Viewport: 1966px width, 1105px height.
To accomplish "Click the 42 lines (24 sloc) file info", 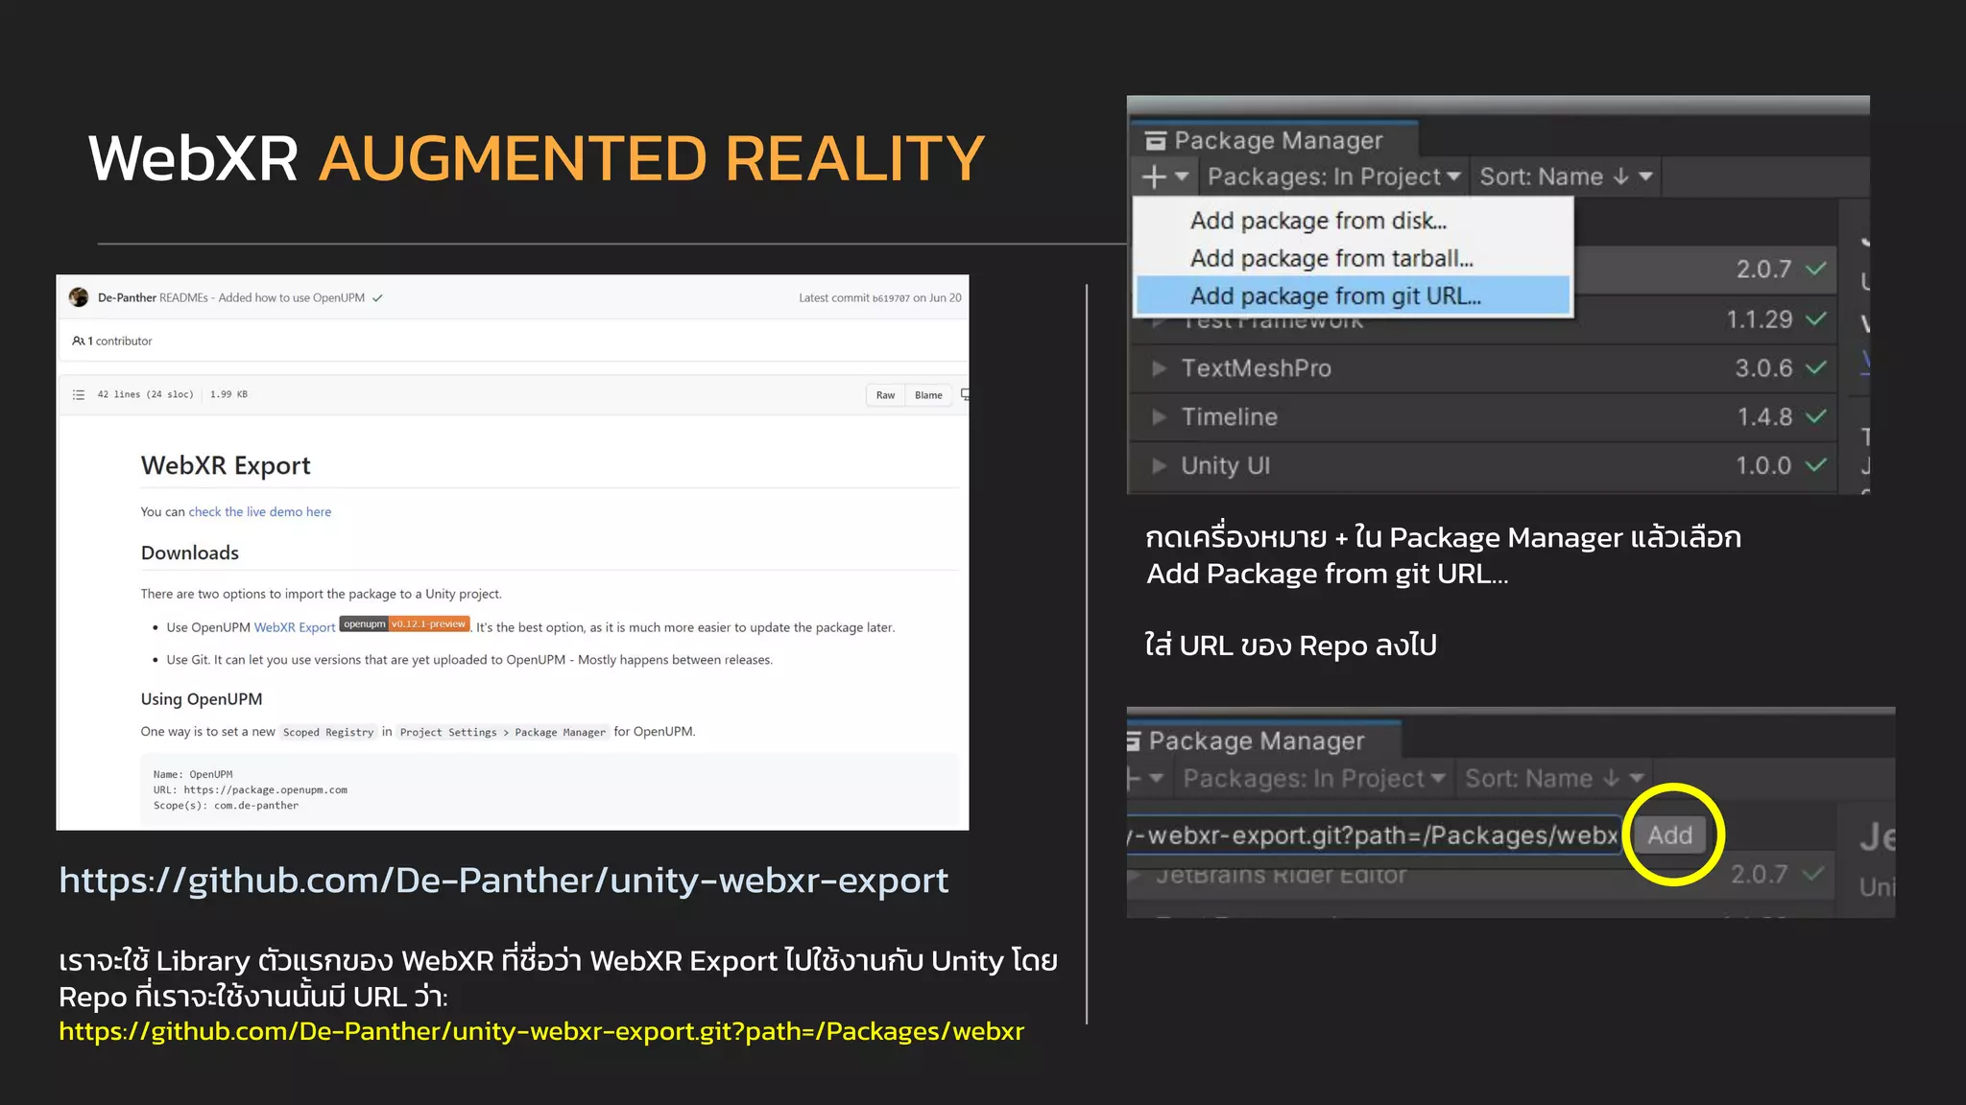I will tap(145, 394).
